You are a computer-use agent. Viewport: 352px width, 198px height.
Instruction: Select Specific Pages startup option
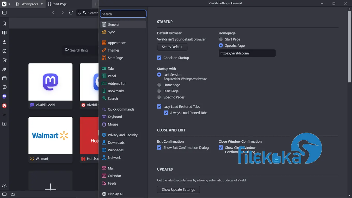click(159, 97)
